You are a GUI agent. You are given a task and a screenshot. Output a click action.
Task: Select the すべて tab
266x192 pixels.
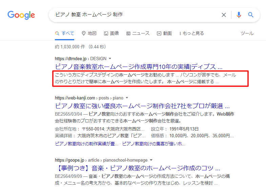(64, 33)
